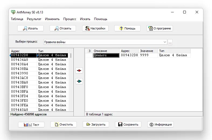Screen dimensions: 212x140
Task: Open the Помощь menu in menu bar
Action: (100, 19)
